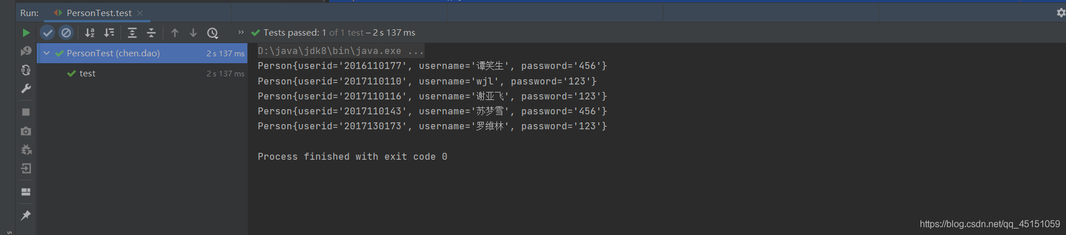1066x235 pixels.
Task: Stop the running process
Action: tap(26, 112)
